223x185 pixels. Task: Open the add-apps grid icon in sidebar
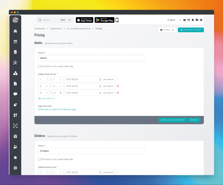click(15, 115)
